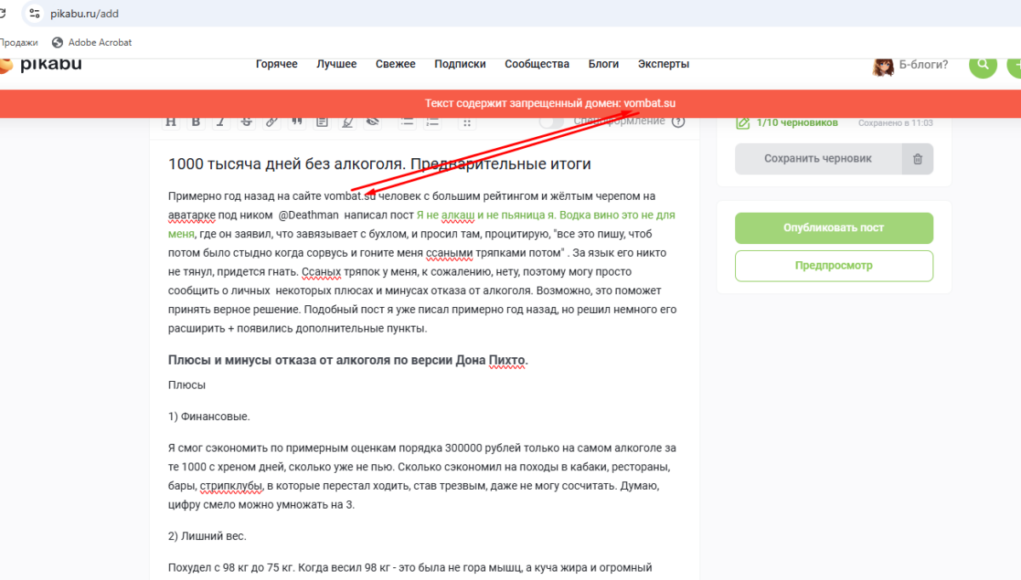
Task: Click the vombat.su domain in the first paragraph
Action: pyautogui.click(x=350, y=196)
